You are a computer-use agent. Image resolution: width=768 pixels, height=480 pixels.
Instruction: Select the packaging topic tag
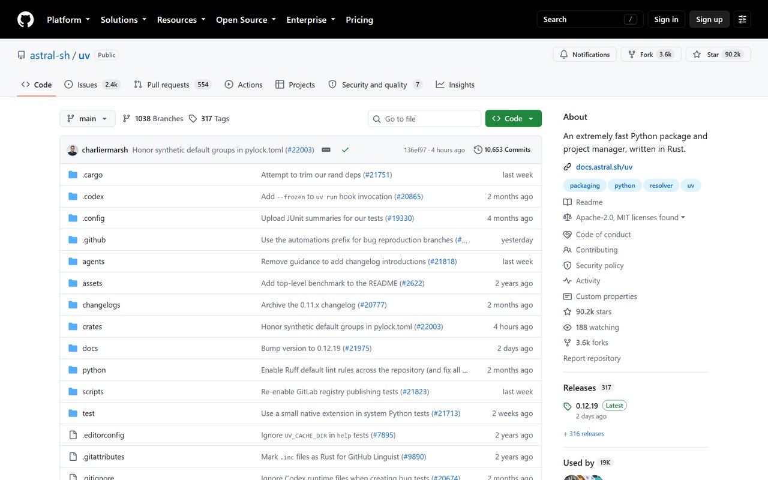point(584,185)
